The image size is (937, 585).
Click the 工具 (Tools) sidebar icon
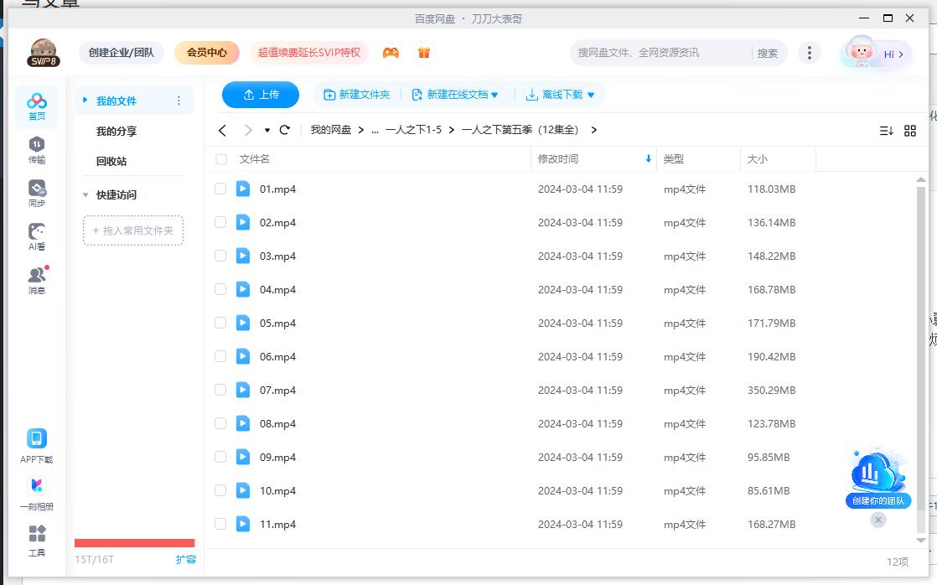coord(37,541)
